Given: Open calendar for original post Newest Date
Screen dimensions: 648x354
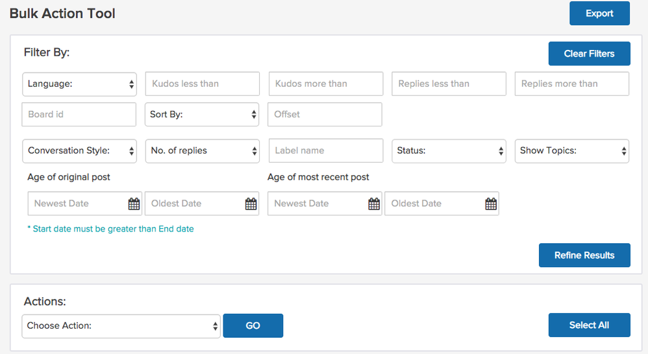Looking at the screenshot, I should click(x=134, y=204).
